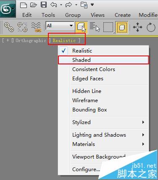Create a new scene file icon
158x180 pixels.
click(24, 5)
